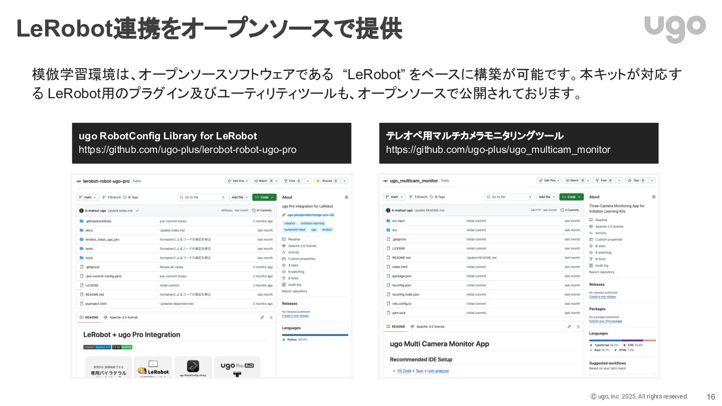Click the imitation-learning topic tag

point(313,224)
